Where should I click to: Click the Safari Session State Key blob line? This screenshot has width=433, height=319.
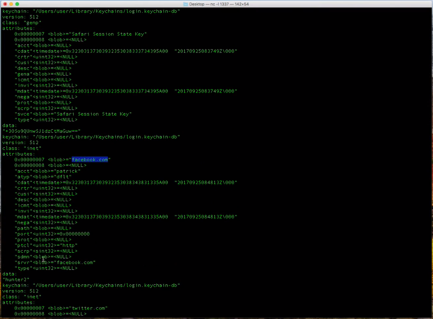[x=81, y=34]
